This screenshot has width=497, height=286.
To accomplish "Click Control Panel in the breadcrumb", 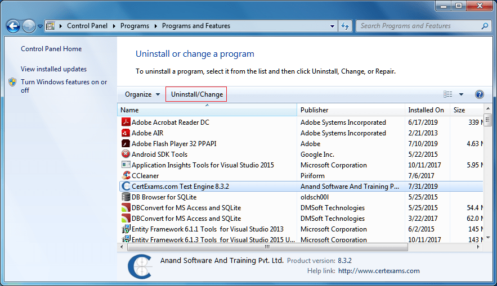I will tap(87, 26).
